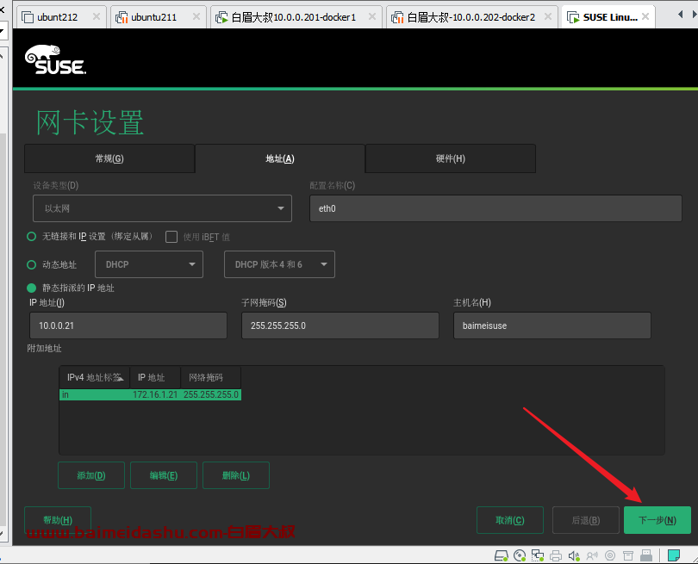Click the 取消(C) cancel button

(510, 520)
